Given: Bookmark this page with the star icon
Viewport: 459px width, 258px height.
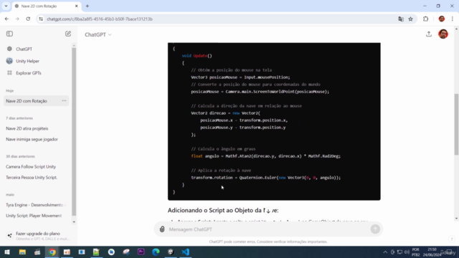Looking at the screenshot, I should pyautogui.click(x=411, y=19).
